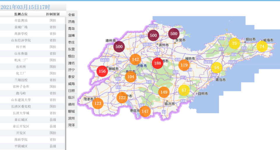Screen dimensions: 280x150
Task: Click the 156 AQI marker near 聊城市
Action: point(102,71)
